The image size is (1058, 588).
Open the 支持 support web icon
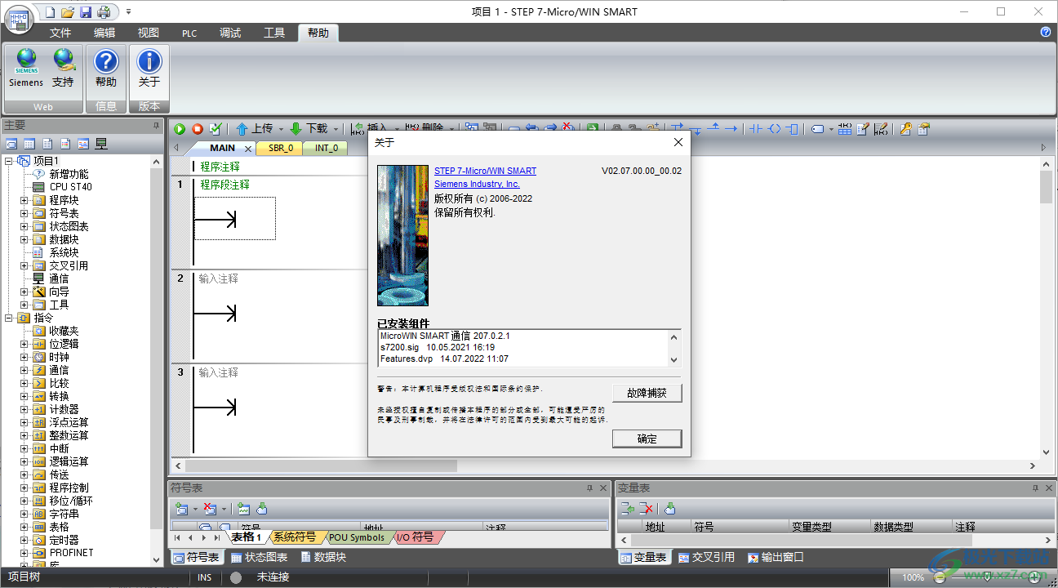click(x=63, y=68)
